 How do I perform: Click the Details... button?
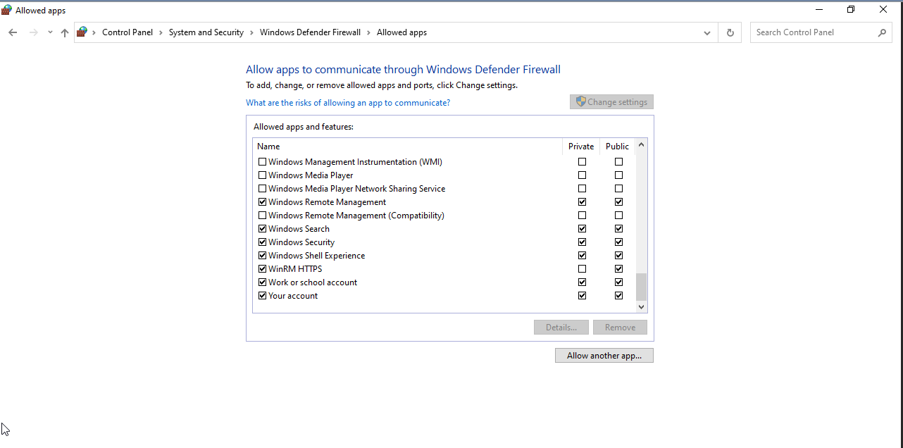(x=561, y=328)
